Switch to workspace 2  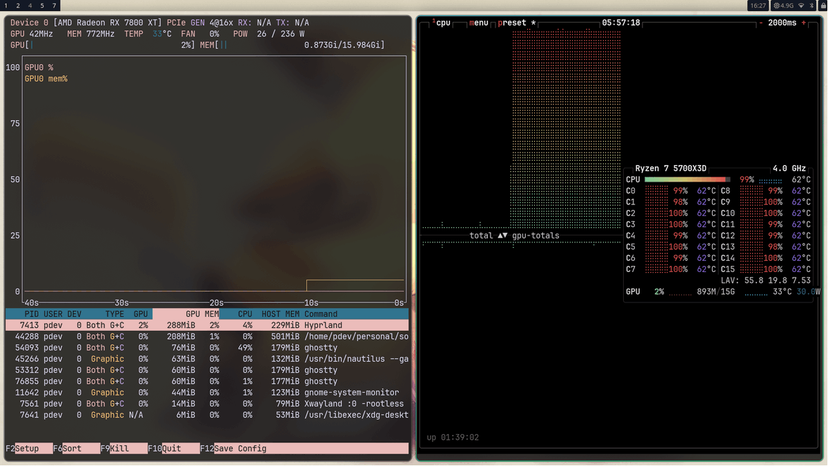(18, 6)
